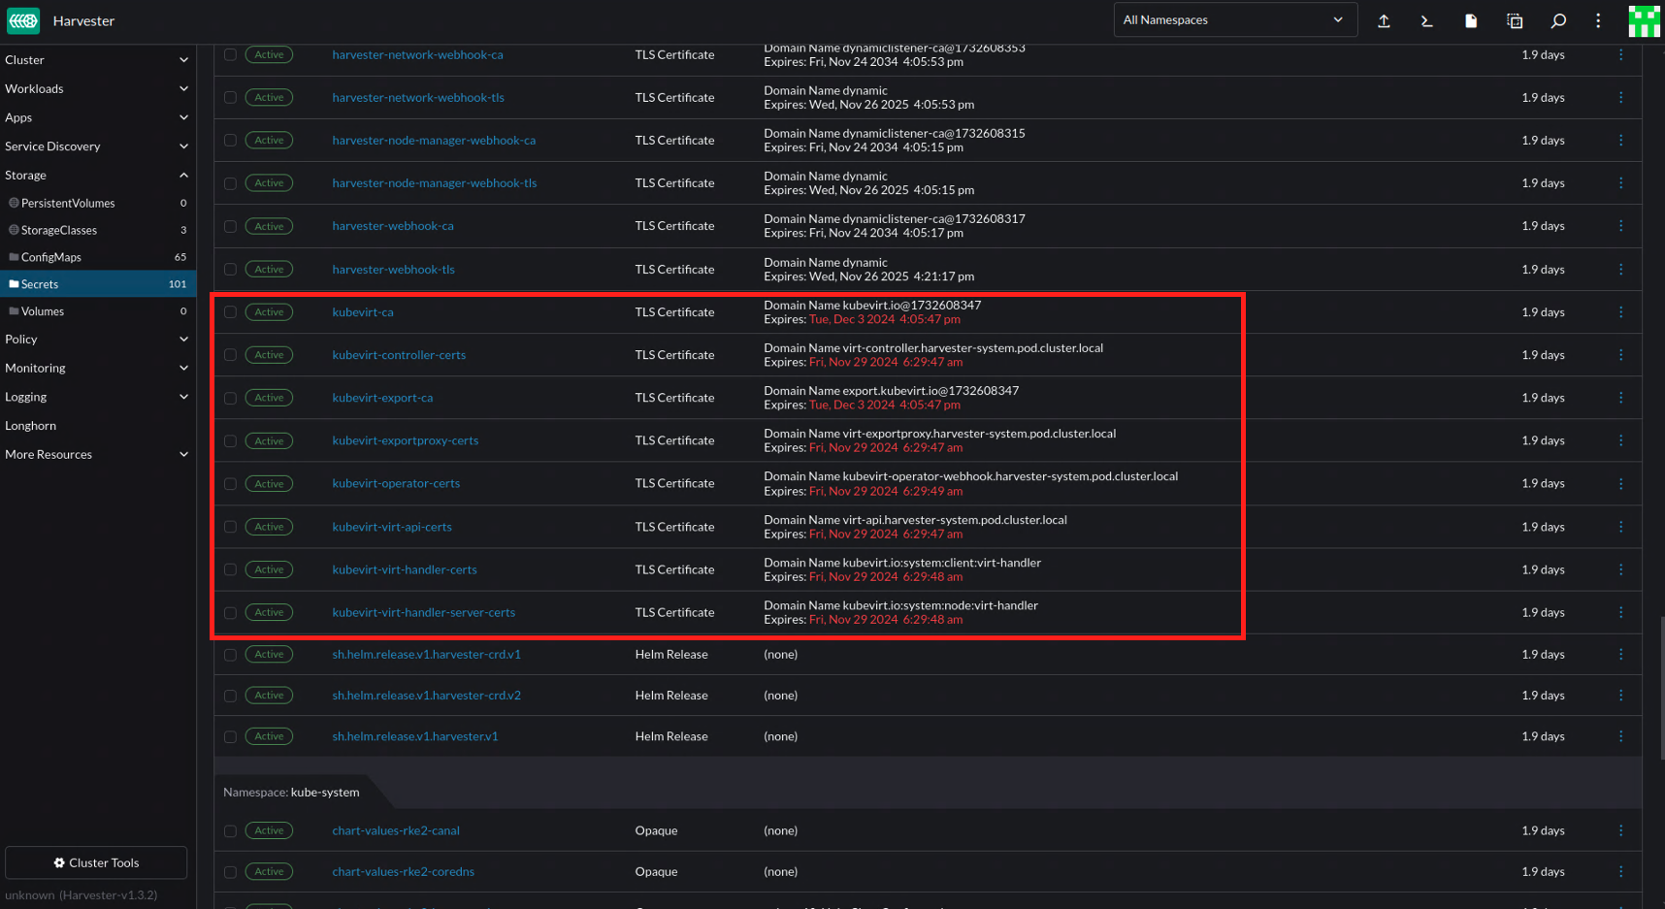Go to PersistentVolumes in the sidebar
1665x909 pixels.
(97, 204)
